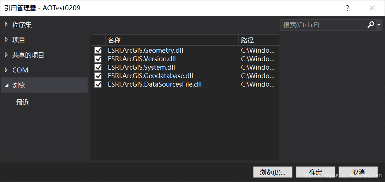The width and height of the screenshot is (385, 182).
Task: Uncheck ESRI.ArcGIS.System.dll checkbox
Action: pyautogui.click(x=98, y=67)
